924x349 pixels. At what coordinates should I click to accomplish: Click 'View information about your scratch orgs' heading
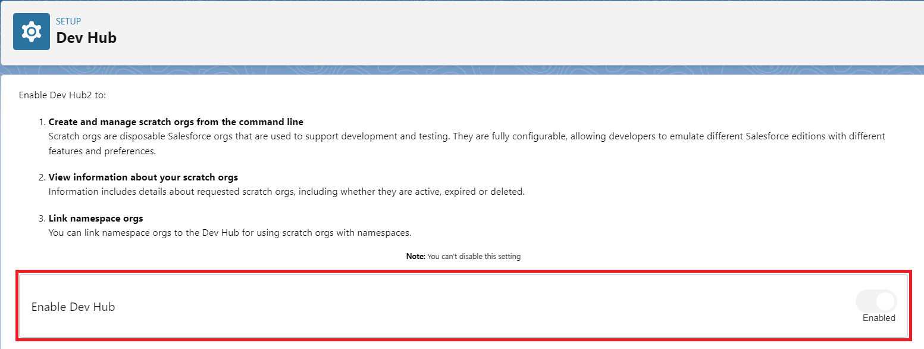click(143, 177)
